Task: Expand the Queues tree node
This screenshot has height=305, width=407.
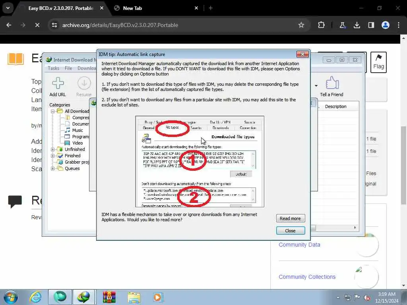Action: [x=53, y=168]
